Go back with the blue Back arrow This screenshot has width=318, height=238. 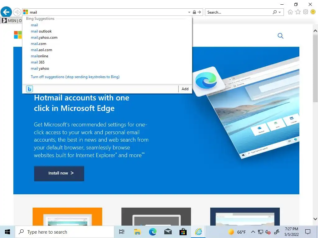click(x=6, y=12)
